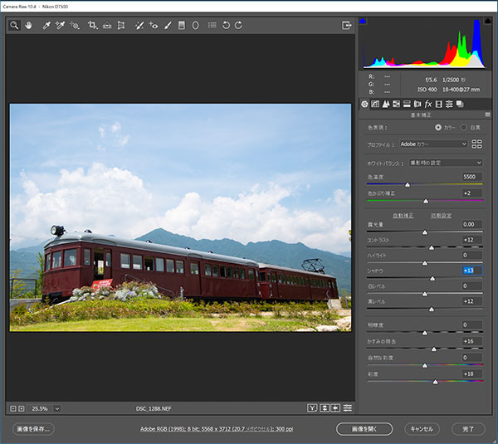Click the zoom in plus button
Viewport: 498px width, 444px height.
coord(22,409)
